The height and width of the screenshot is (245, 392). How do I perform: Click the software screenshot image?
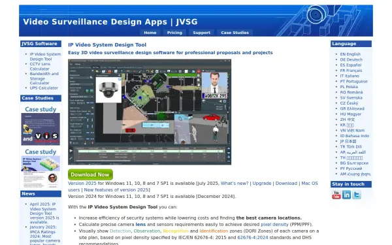[150, 112]
